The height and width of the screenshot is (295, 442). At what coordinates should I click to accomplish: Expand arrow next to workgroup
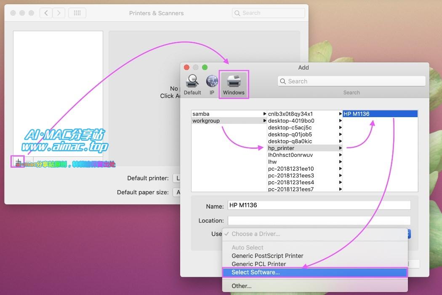pos(264,121)
